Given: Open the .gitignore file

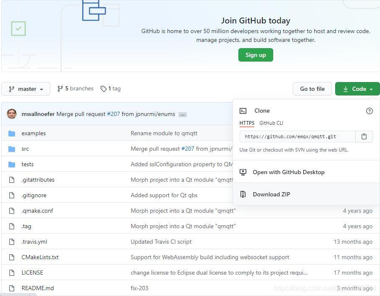Looking at the screenshot, I should pyautogui.click(x=34, y=196).
